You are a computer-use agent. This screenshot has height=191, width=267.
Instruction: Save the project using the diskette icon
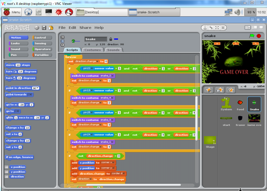(44, 28)
